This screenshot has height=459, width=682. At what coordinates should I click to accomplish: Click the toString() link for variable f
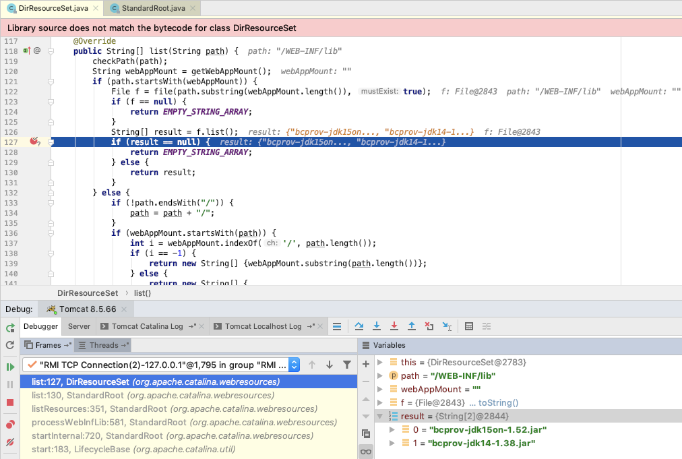tap(498, 402)
